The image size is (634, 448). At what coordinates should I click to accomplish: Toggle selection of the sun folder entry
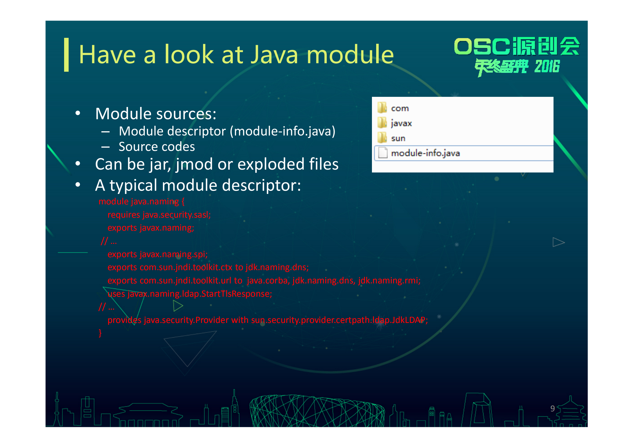pos(398,138)
